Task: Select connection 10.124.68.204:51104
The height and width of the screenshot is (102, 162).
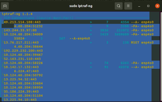Action: (23, 96)
